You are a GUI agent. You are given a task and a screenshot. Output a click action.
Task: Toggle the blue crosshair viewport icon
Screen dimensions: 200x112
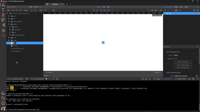pos(112,10)
